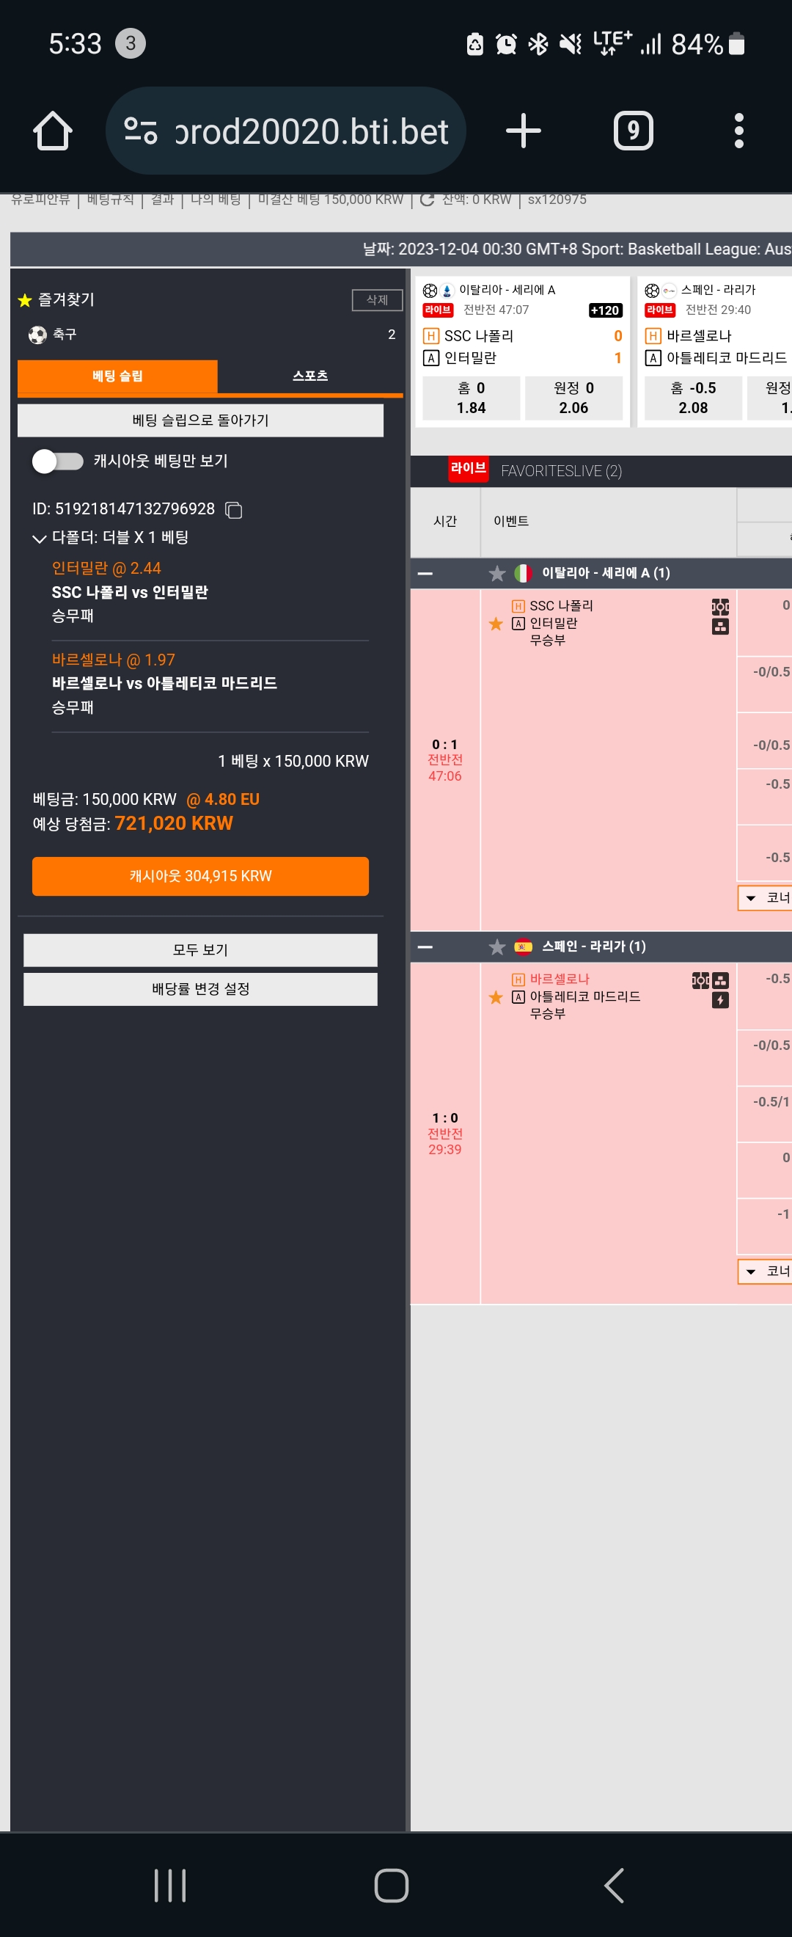Collapse 이탈리아 - 세리에 A league section
Viewport: 792px width, 1937px height.
(x=425, y=573)
